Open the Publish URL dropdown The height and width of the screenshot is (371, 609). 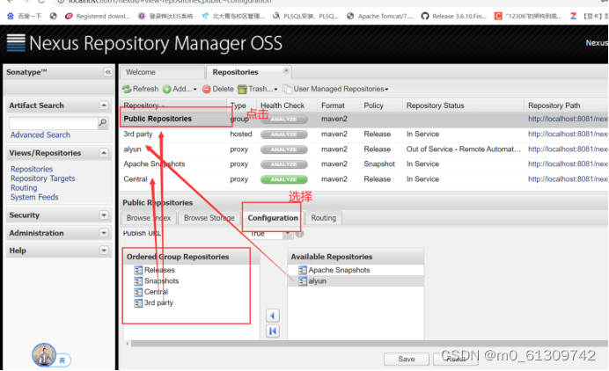pyautogui.click(x=288, y=233)
